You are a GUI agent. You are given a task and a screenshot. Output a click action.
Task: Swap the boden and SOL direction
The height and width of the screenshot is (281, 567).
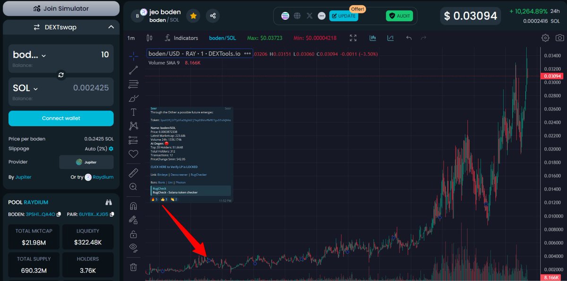[61, 74]
